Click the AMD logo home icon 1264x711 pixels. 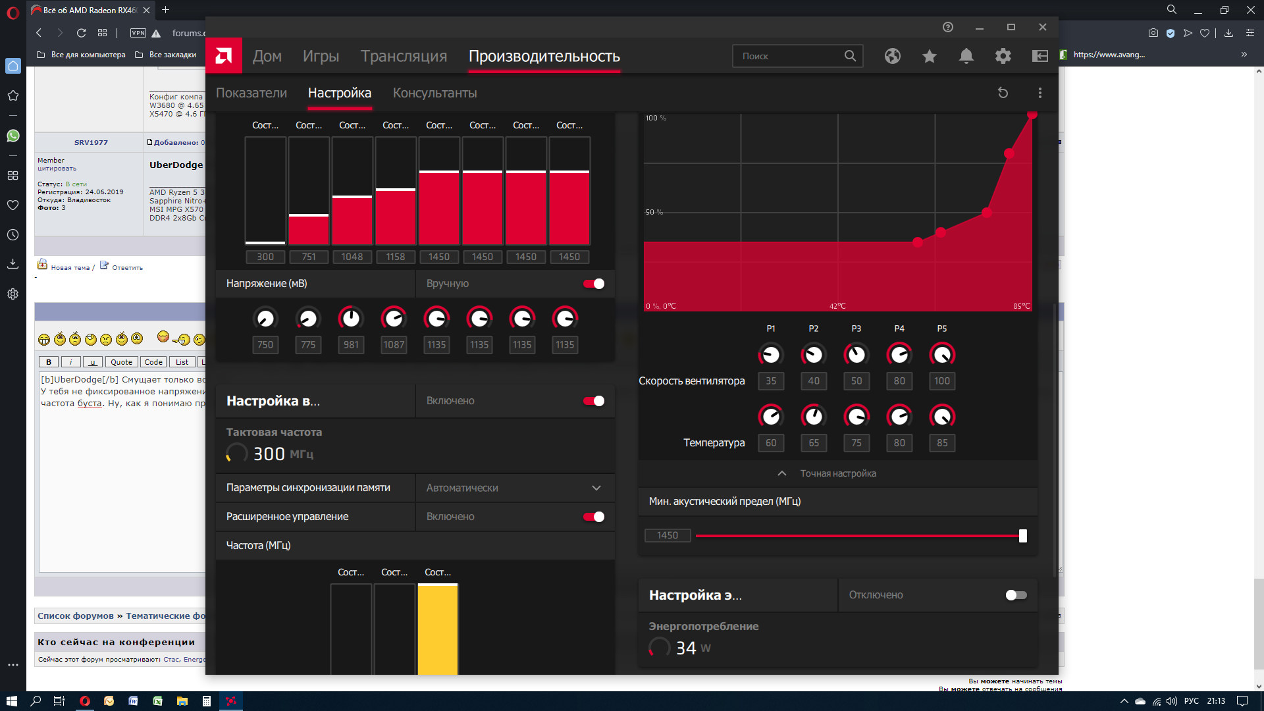point(224,56)
